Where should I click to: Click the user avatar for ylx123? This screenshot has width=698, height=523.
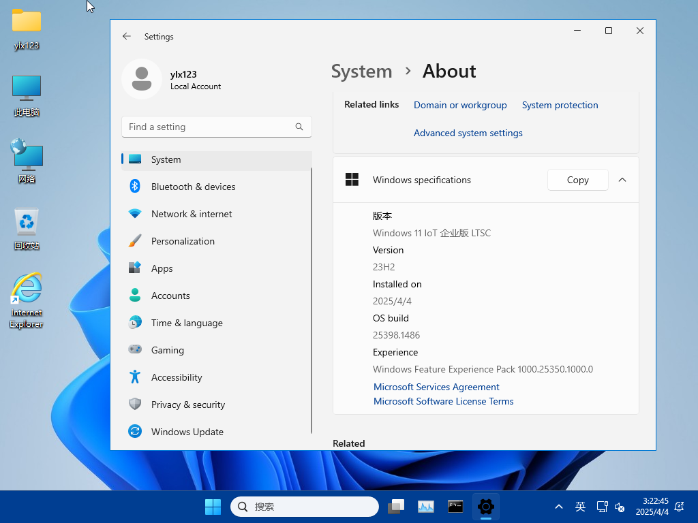point(142,79)
